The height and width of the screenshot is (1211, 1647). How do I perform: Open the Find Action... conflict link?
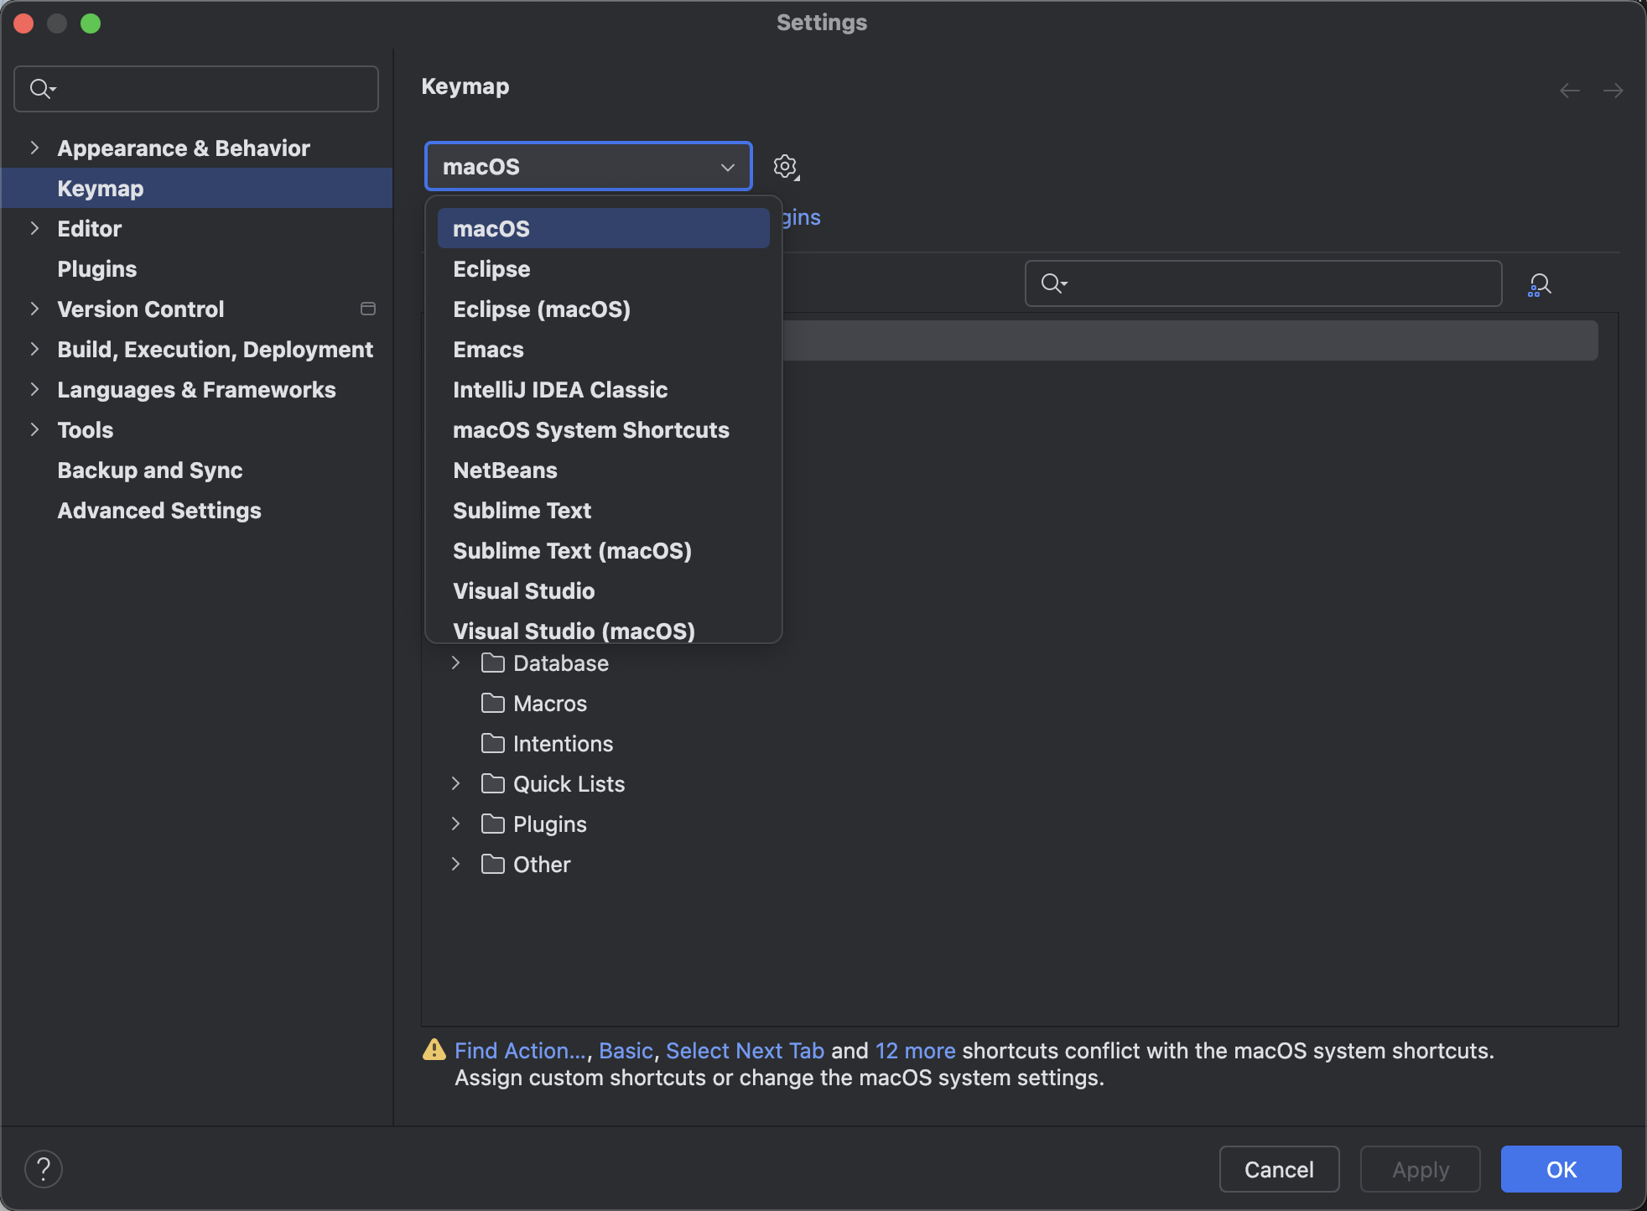pos(521,1051)
